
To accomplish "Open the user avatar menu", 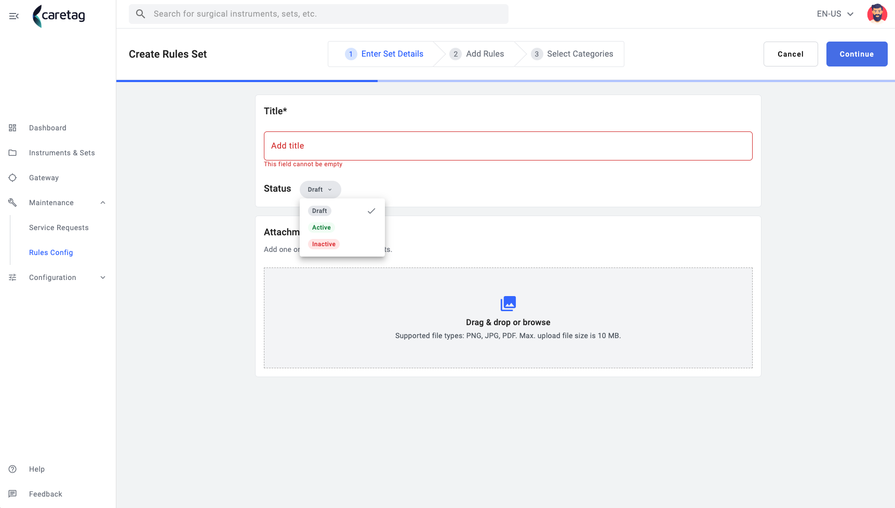I will click(x=877, y=14).
